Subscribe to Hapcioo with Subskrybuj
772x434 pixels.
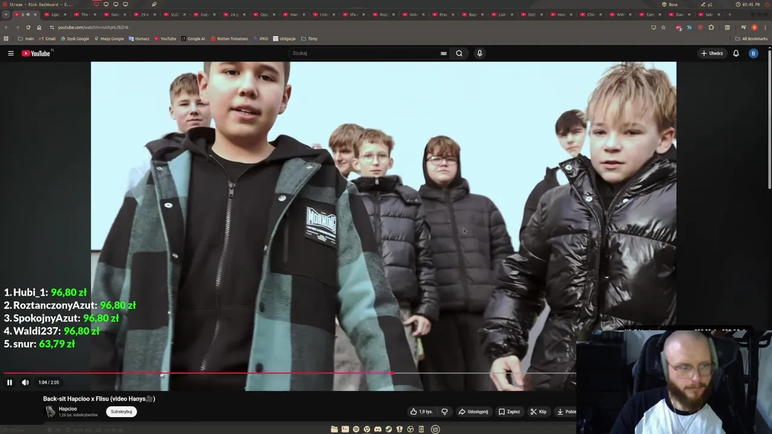coord(121,412)
